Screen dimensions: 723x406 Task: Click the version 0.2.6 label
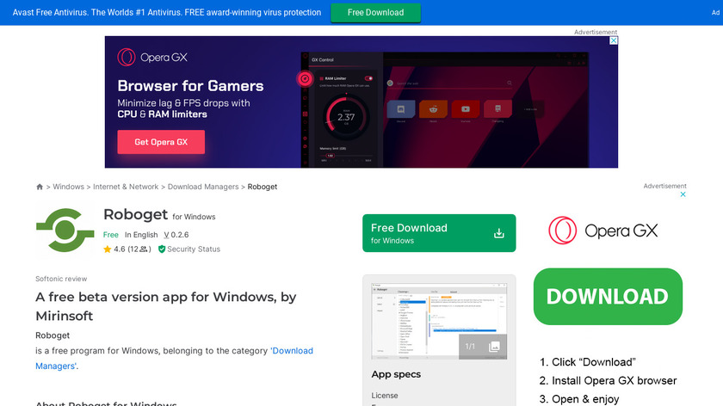point(176,235)
